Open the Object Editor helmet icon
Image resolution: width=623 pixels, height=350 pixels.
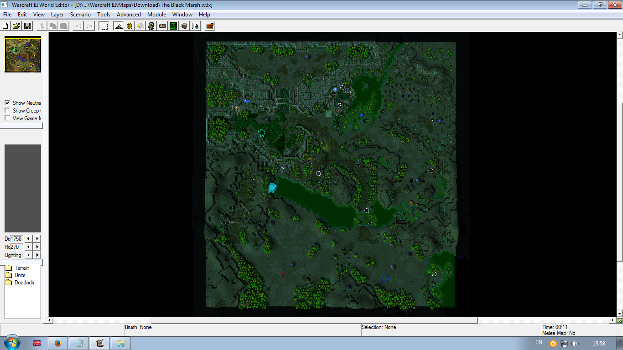coord(151,26)
